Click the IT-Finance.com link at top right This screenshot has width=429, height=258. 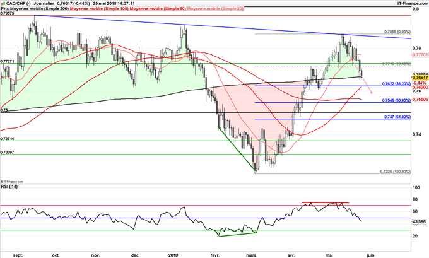413,3
